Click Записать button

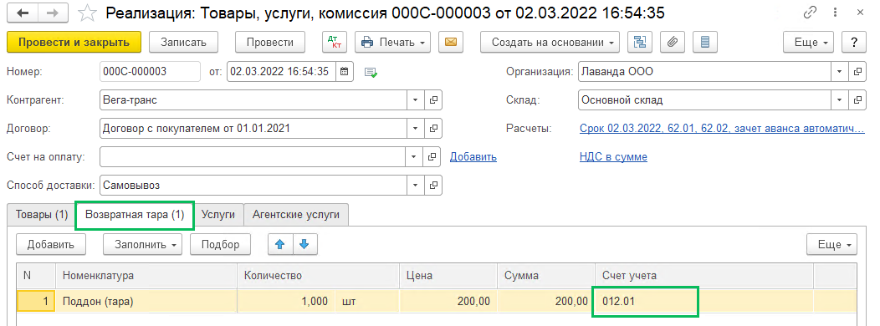tap(183, 42)
